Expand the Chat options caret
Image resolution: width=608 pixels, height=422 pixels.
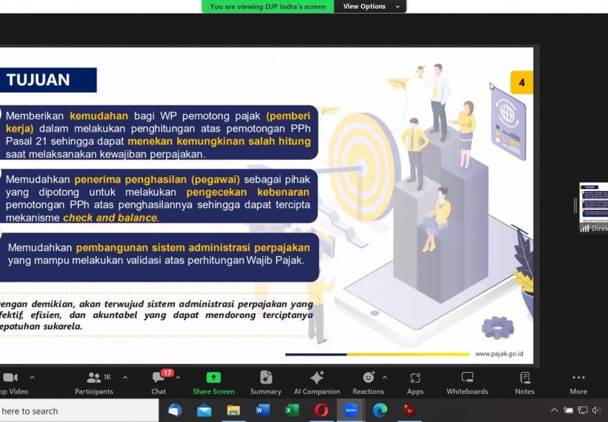click(178, 377)
